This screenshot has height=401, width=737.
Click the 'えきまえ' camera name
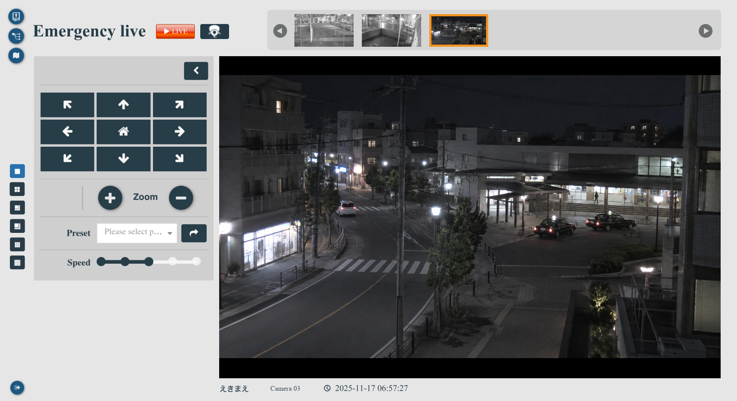pos(234,389)
